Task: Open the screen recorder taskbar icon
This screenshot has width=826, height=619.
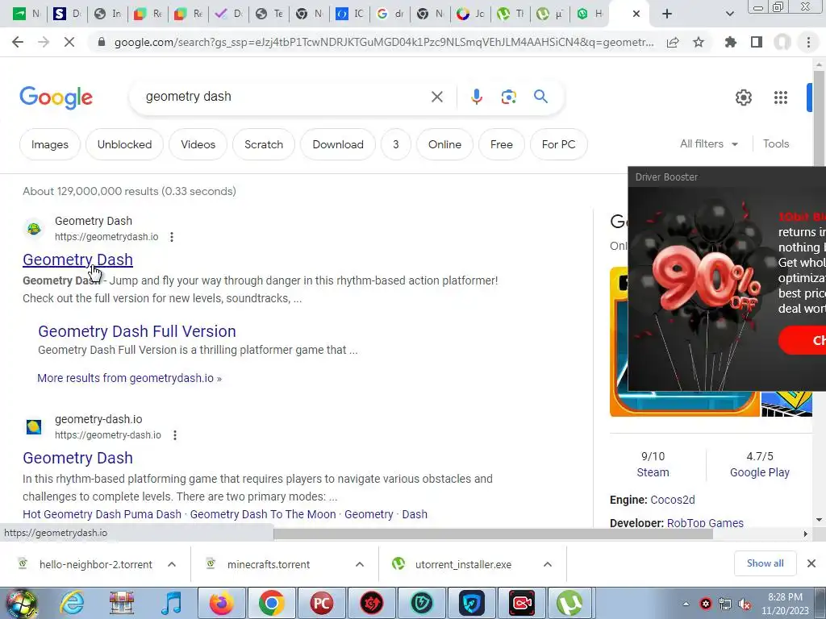Action: [x=522, y=603]
